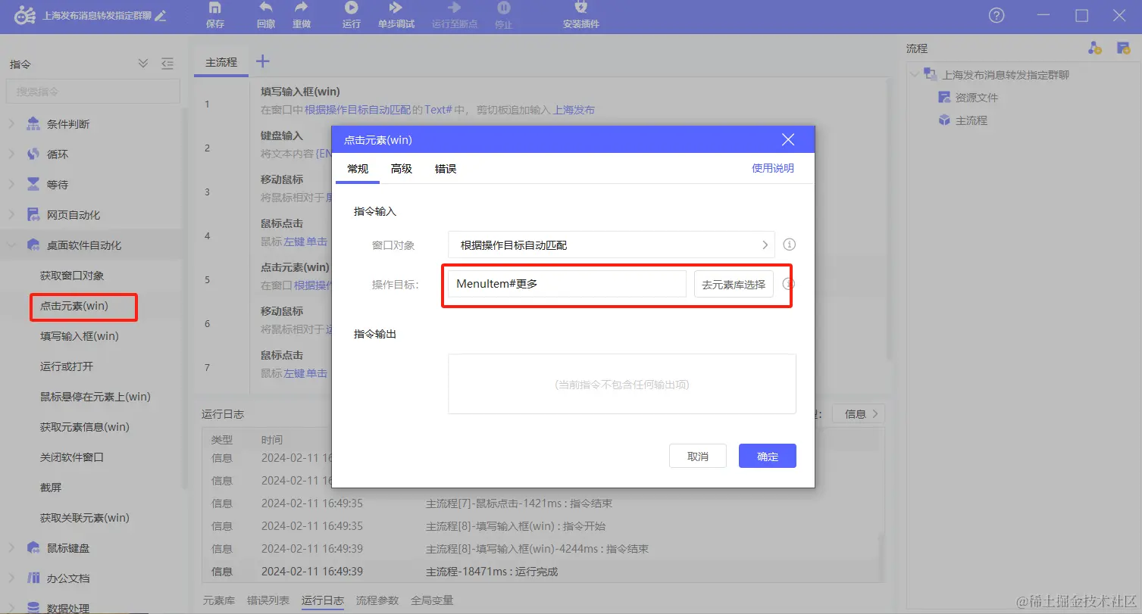This screenshot has width=1142, height=614.
Task: Click the 确定 button
Action: coord(768,457)
